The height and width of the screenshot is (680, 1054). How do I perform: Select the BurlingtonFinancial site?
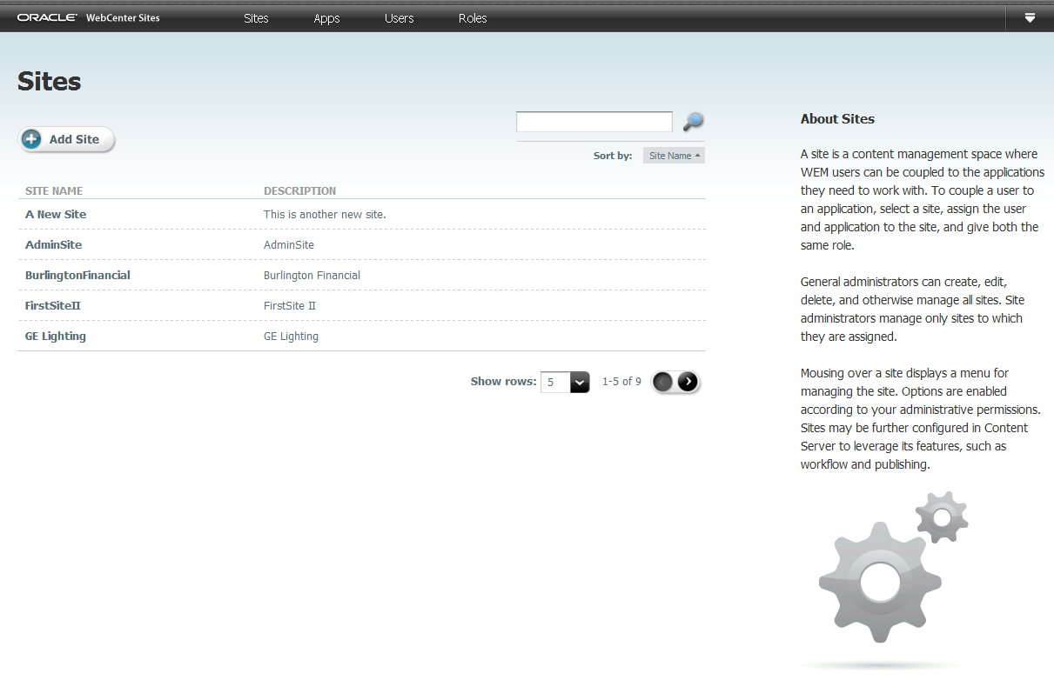pyautogui.click(x=77, y=275)
